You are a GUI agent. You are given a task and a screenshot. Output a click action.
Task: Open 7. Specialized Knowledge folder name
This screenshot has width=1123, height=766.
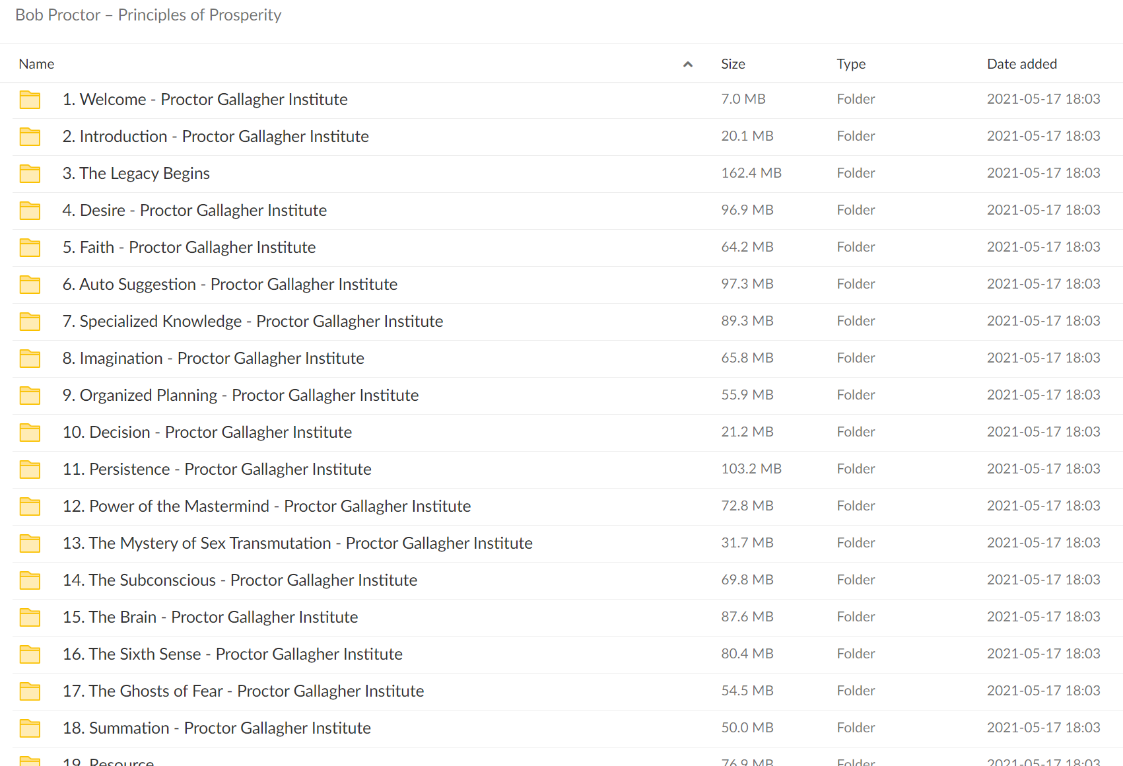click(x=252, y=321)
